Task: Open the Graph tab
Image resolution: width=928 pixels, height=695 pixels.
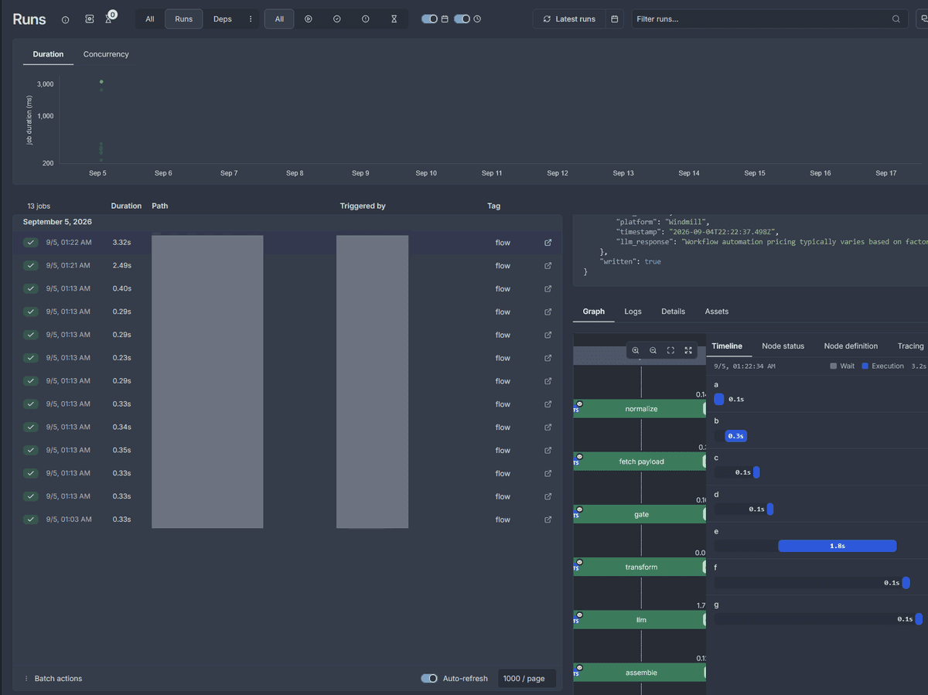Action: tap(594, 312)
